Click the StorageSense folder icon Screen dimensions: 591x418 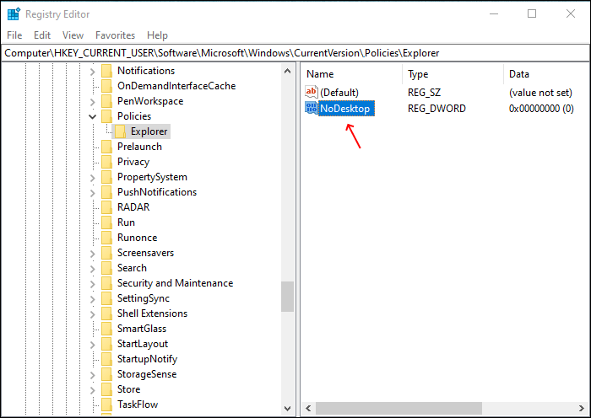(x=106, y=374)
